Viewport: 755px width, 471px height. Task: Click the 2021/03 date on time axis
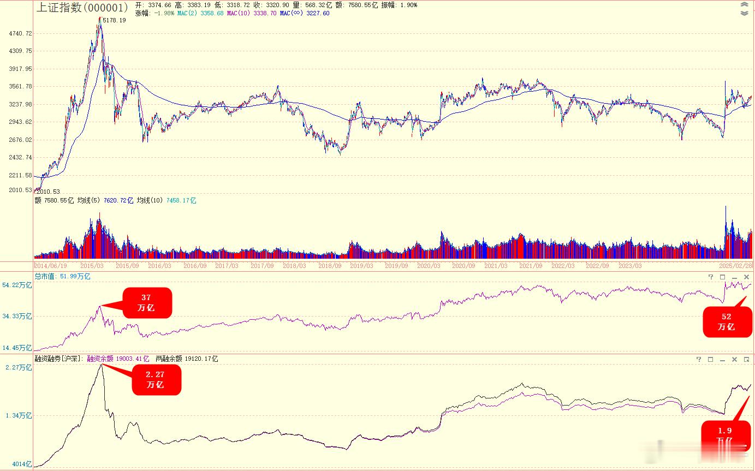(496, 266)
